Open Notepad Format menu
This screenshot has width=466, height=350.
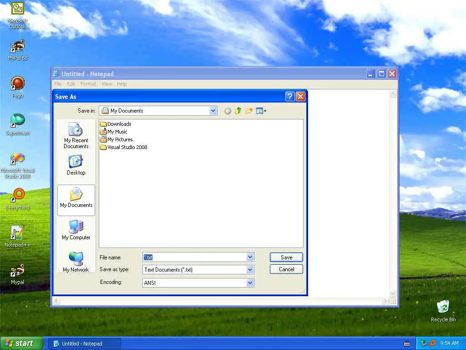tap(88, 84)
